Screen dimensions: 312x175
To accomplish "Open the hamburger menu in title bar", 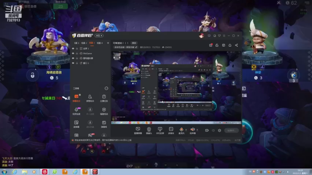I will click(x=224, y=36).
